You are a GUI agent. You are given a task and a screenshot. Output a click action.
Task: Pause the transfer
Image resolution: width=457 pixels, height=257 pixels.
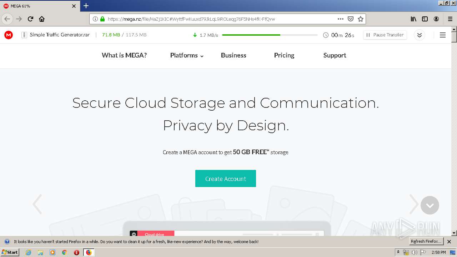(x=385, y=35)
